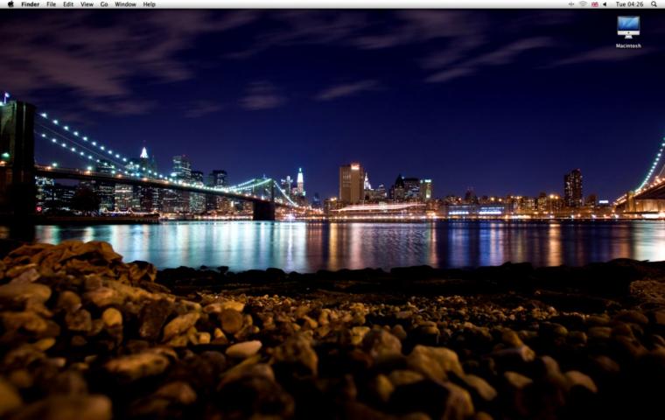Image resolution: width=665 pixels, height=420 pixels.
Task: Open the Help menu
Action: coord(149,4)
